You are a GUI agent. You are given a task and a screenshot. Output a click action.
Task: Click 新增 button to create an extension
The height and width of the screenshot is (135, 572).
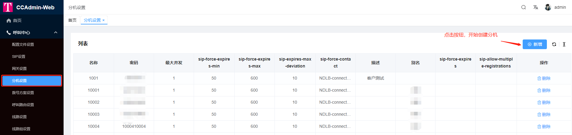tap(534, 44)
